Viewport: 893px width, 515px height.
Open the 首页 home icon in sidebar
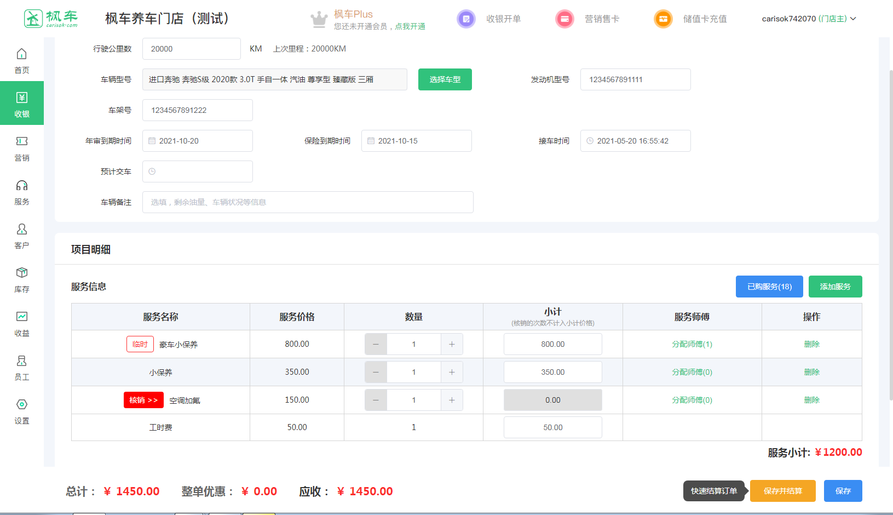(x=22, y=54)
